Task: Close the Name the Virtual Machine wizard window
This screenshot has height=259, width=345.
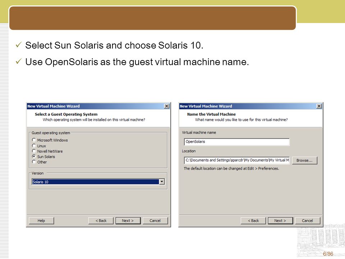Action: [x=319, y=106]
